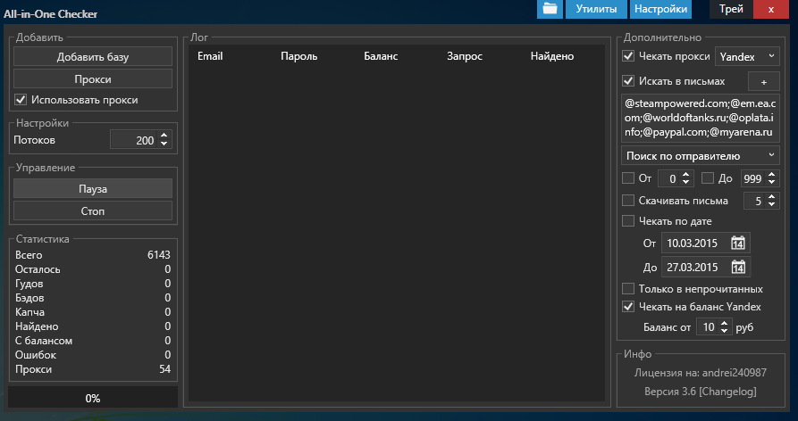Minimize to tray with Трей button
Screen dimensions: 798x421
[x=731, y=9]
